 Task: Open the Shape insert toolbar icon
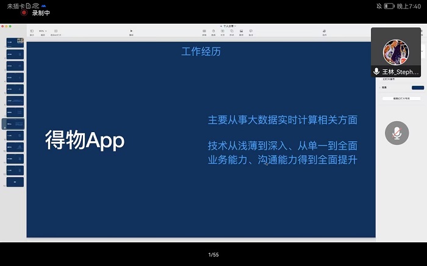(x=231, y=31)
